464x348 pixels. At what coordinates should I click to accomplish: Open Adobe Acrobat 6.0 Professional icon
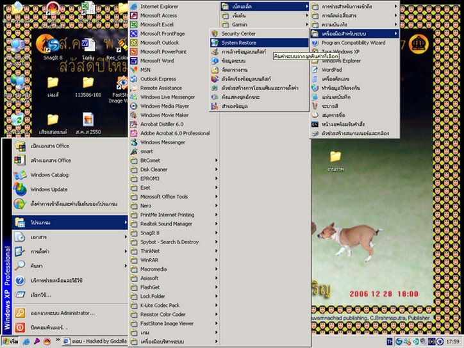pyautogui.click(x=134, y=133)
